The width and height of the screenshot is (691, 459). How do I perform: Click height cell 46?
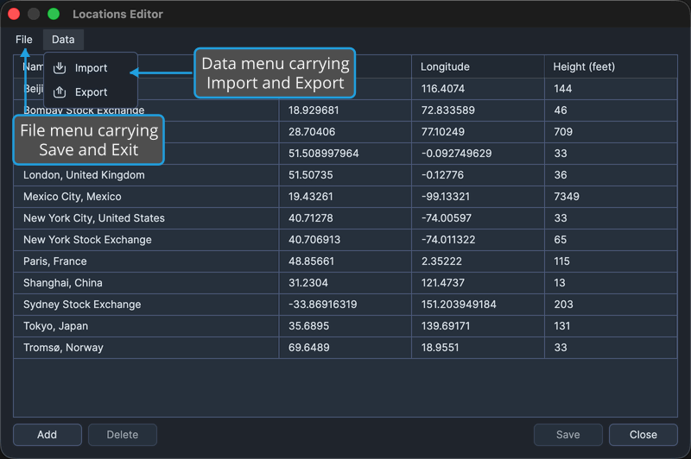coord(611,110)
